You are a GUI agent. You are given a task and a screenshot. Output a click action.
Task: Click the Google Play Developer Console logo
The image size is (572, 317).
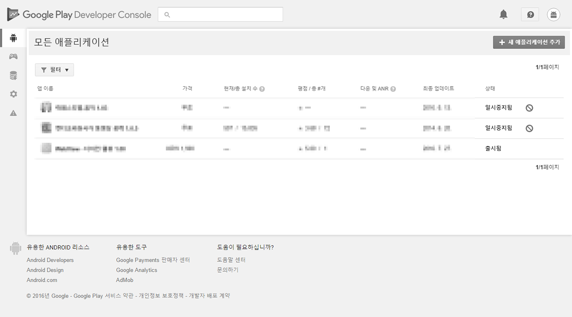click(x=79, y=14)
